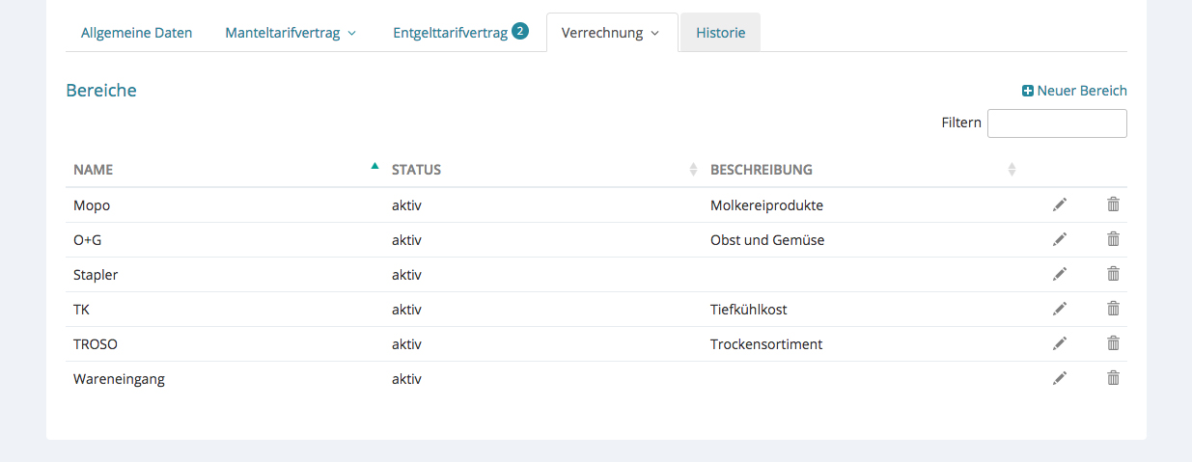The image size is (1192, 462).
Task: Go to the Historie tab
Action: [x=720, y=33]
